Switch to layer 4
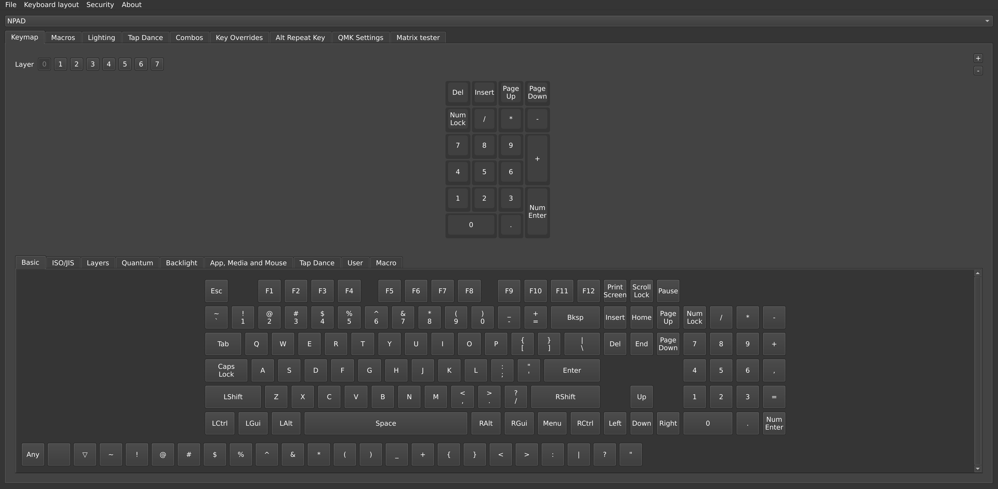 109,64
